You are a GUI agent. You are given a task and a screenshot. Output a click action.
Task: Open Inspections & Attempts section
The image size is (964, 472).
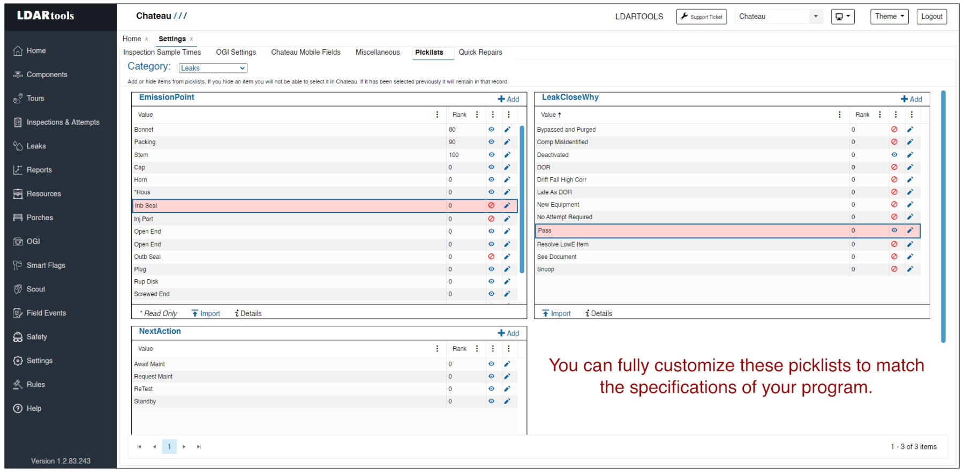56,122
